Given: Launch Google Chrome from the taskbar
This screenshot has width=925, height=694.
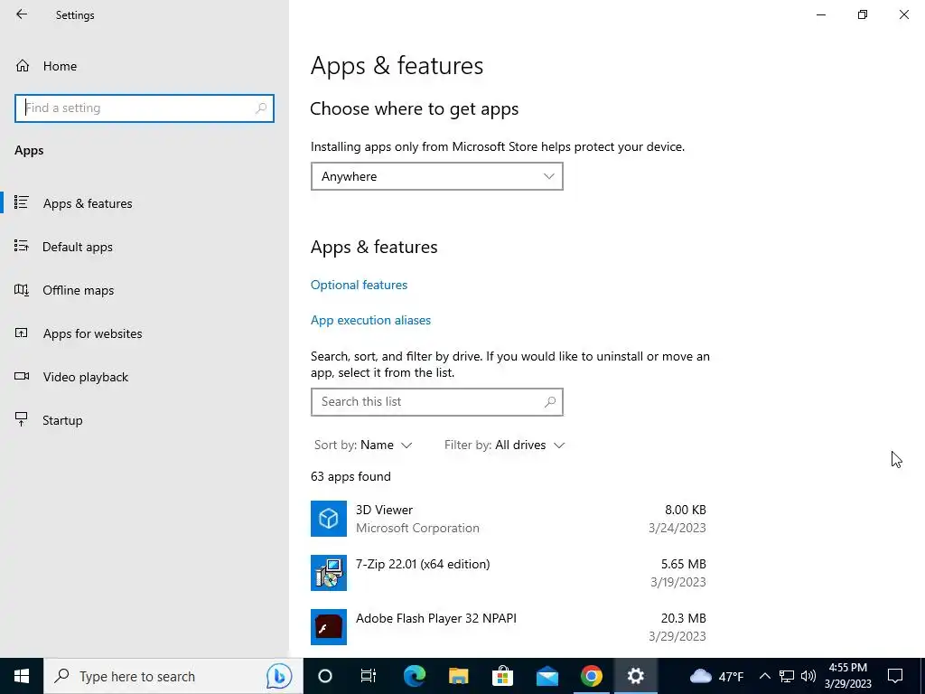Looking at the screenshot, I should click(x=591, y=676).
